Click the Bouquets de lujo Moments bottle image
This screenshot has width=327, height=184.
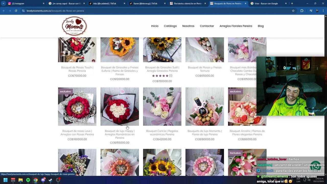tap(205, 107)
